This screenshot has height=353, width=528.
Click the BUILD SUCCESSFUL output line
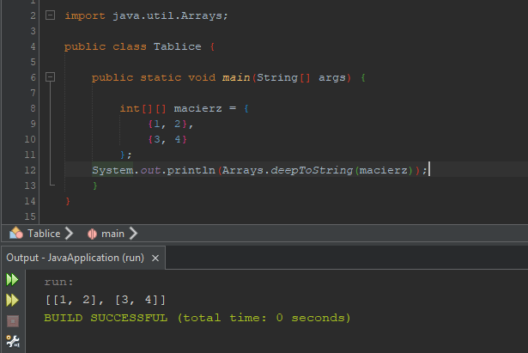click(x=197, y=318)
